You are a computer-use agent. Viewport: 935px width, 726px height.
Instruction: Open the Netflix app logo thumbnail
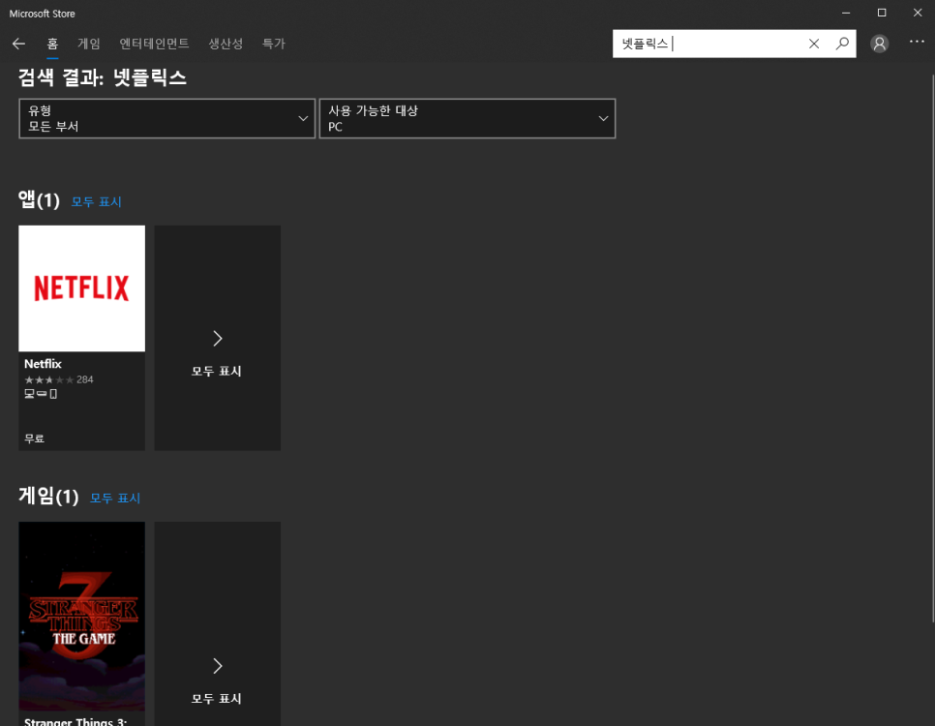pyautogui.click(x=81, y=288)
